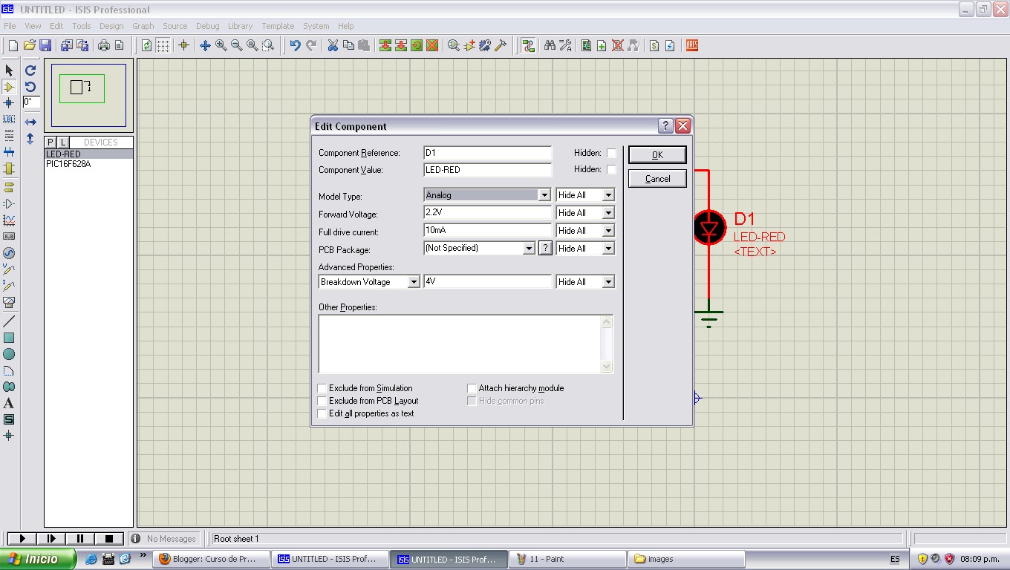
Task: Select the 2D circle graphics tool
Action: pyautogui.click(x=9, y=354)
